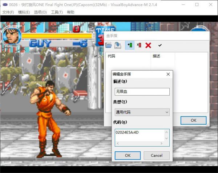Click OK in the 金手指 window
Viewport: 218px width, 173px height.
[193, 120]
